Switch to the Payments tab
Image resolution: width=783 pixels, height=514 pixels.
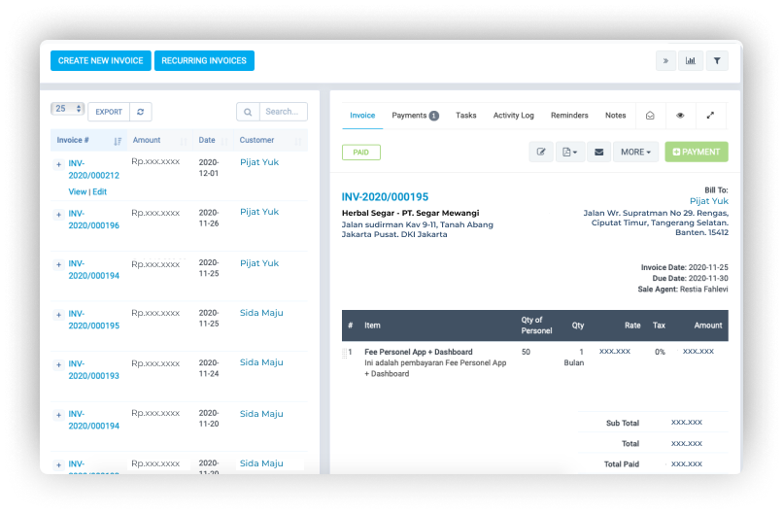point(415,116)
